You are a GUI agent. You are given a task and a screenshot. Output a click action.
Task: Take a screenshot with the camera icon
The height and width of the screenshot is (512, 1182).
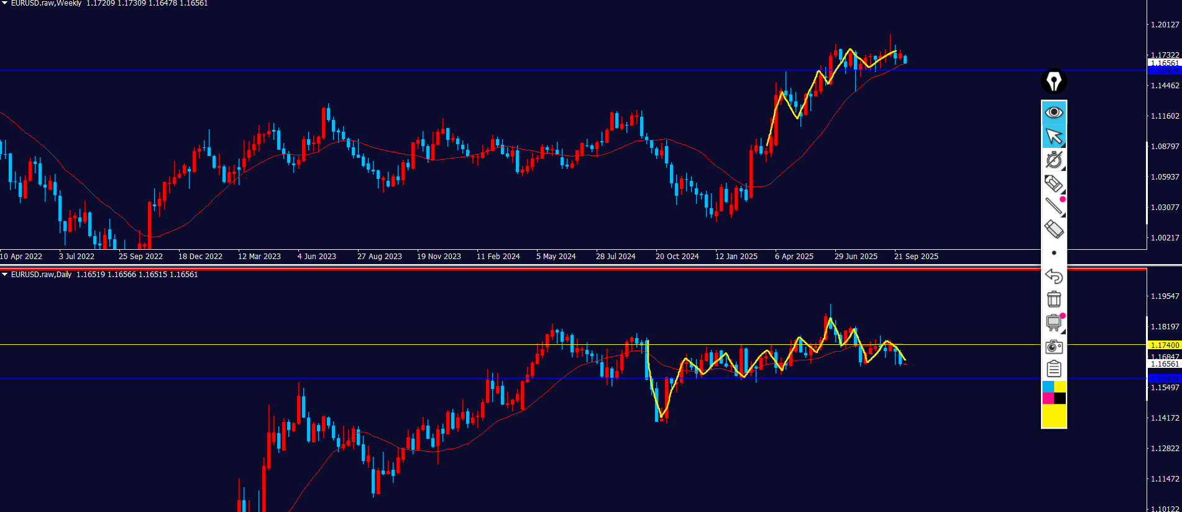click(x=1053, y=347)
